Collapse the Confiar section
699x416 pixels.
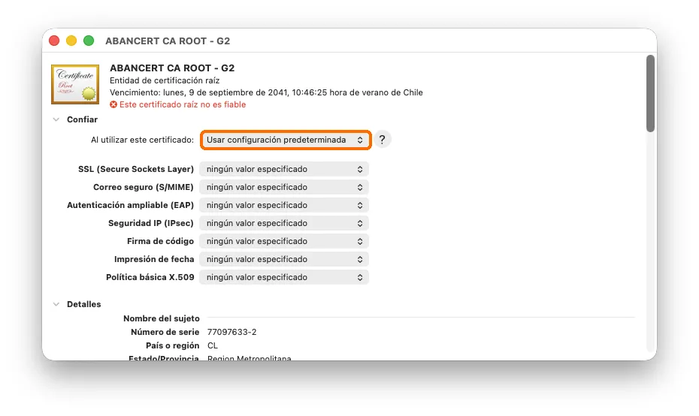[x=56, y=119]
